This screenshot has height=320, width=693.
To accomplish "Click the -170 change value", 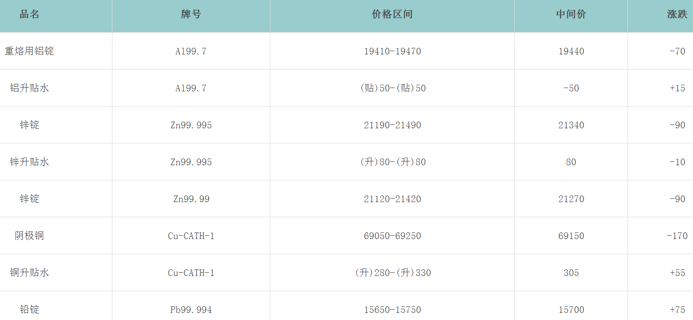I will pos(677,236).
